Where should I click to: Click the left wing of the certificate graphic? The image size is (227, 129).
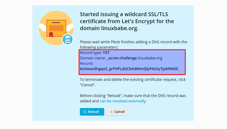43,26
